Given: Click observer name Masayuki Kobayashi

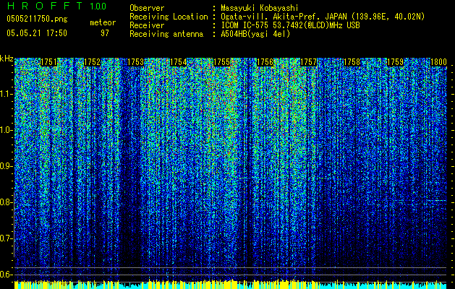Looking at the screenshot, I should pos(260,8).
